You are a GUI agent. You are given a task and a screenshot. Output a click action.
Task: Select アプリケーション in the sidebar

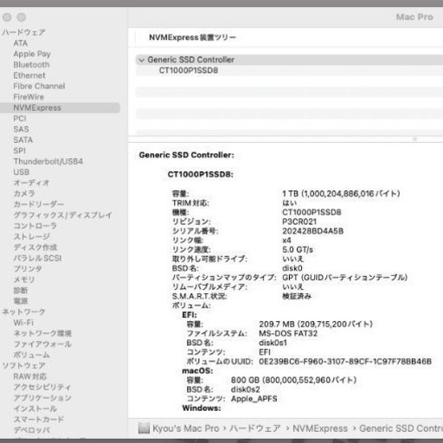coord(42,398)
